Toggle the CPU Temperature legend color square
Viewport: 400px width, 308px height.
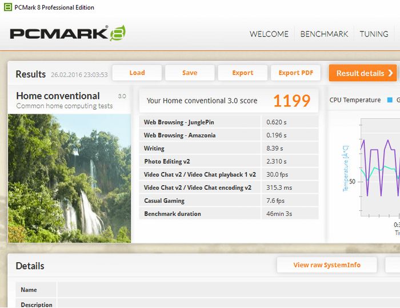click(x=390, y=100)
